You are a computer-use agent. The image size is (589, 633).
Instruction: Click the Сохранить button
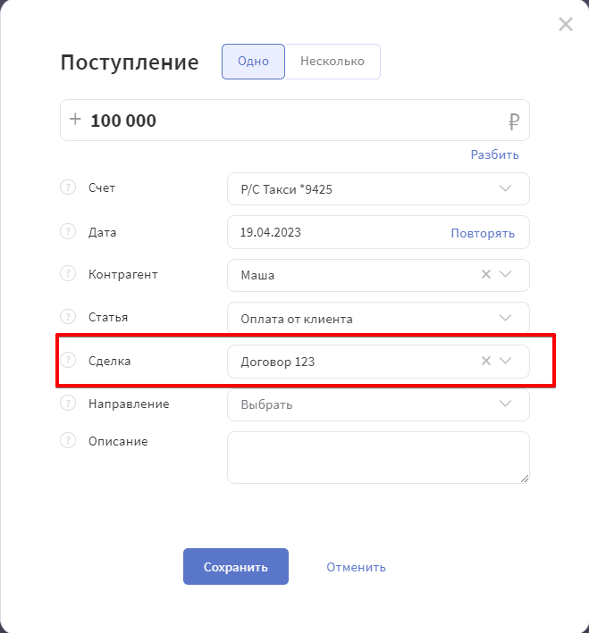click(236, 566)
